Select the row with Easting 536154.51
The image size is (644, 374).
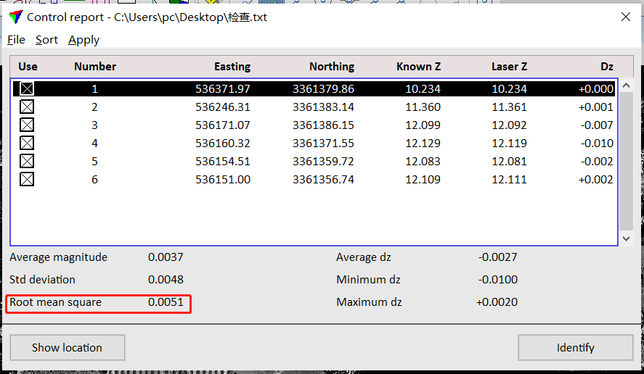(x=312, y=162)
